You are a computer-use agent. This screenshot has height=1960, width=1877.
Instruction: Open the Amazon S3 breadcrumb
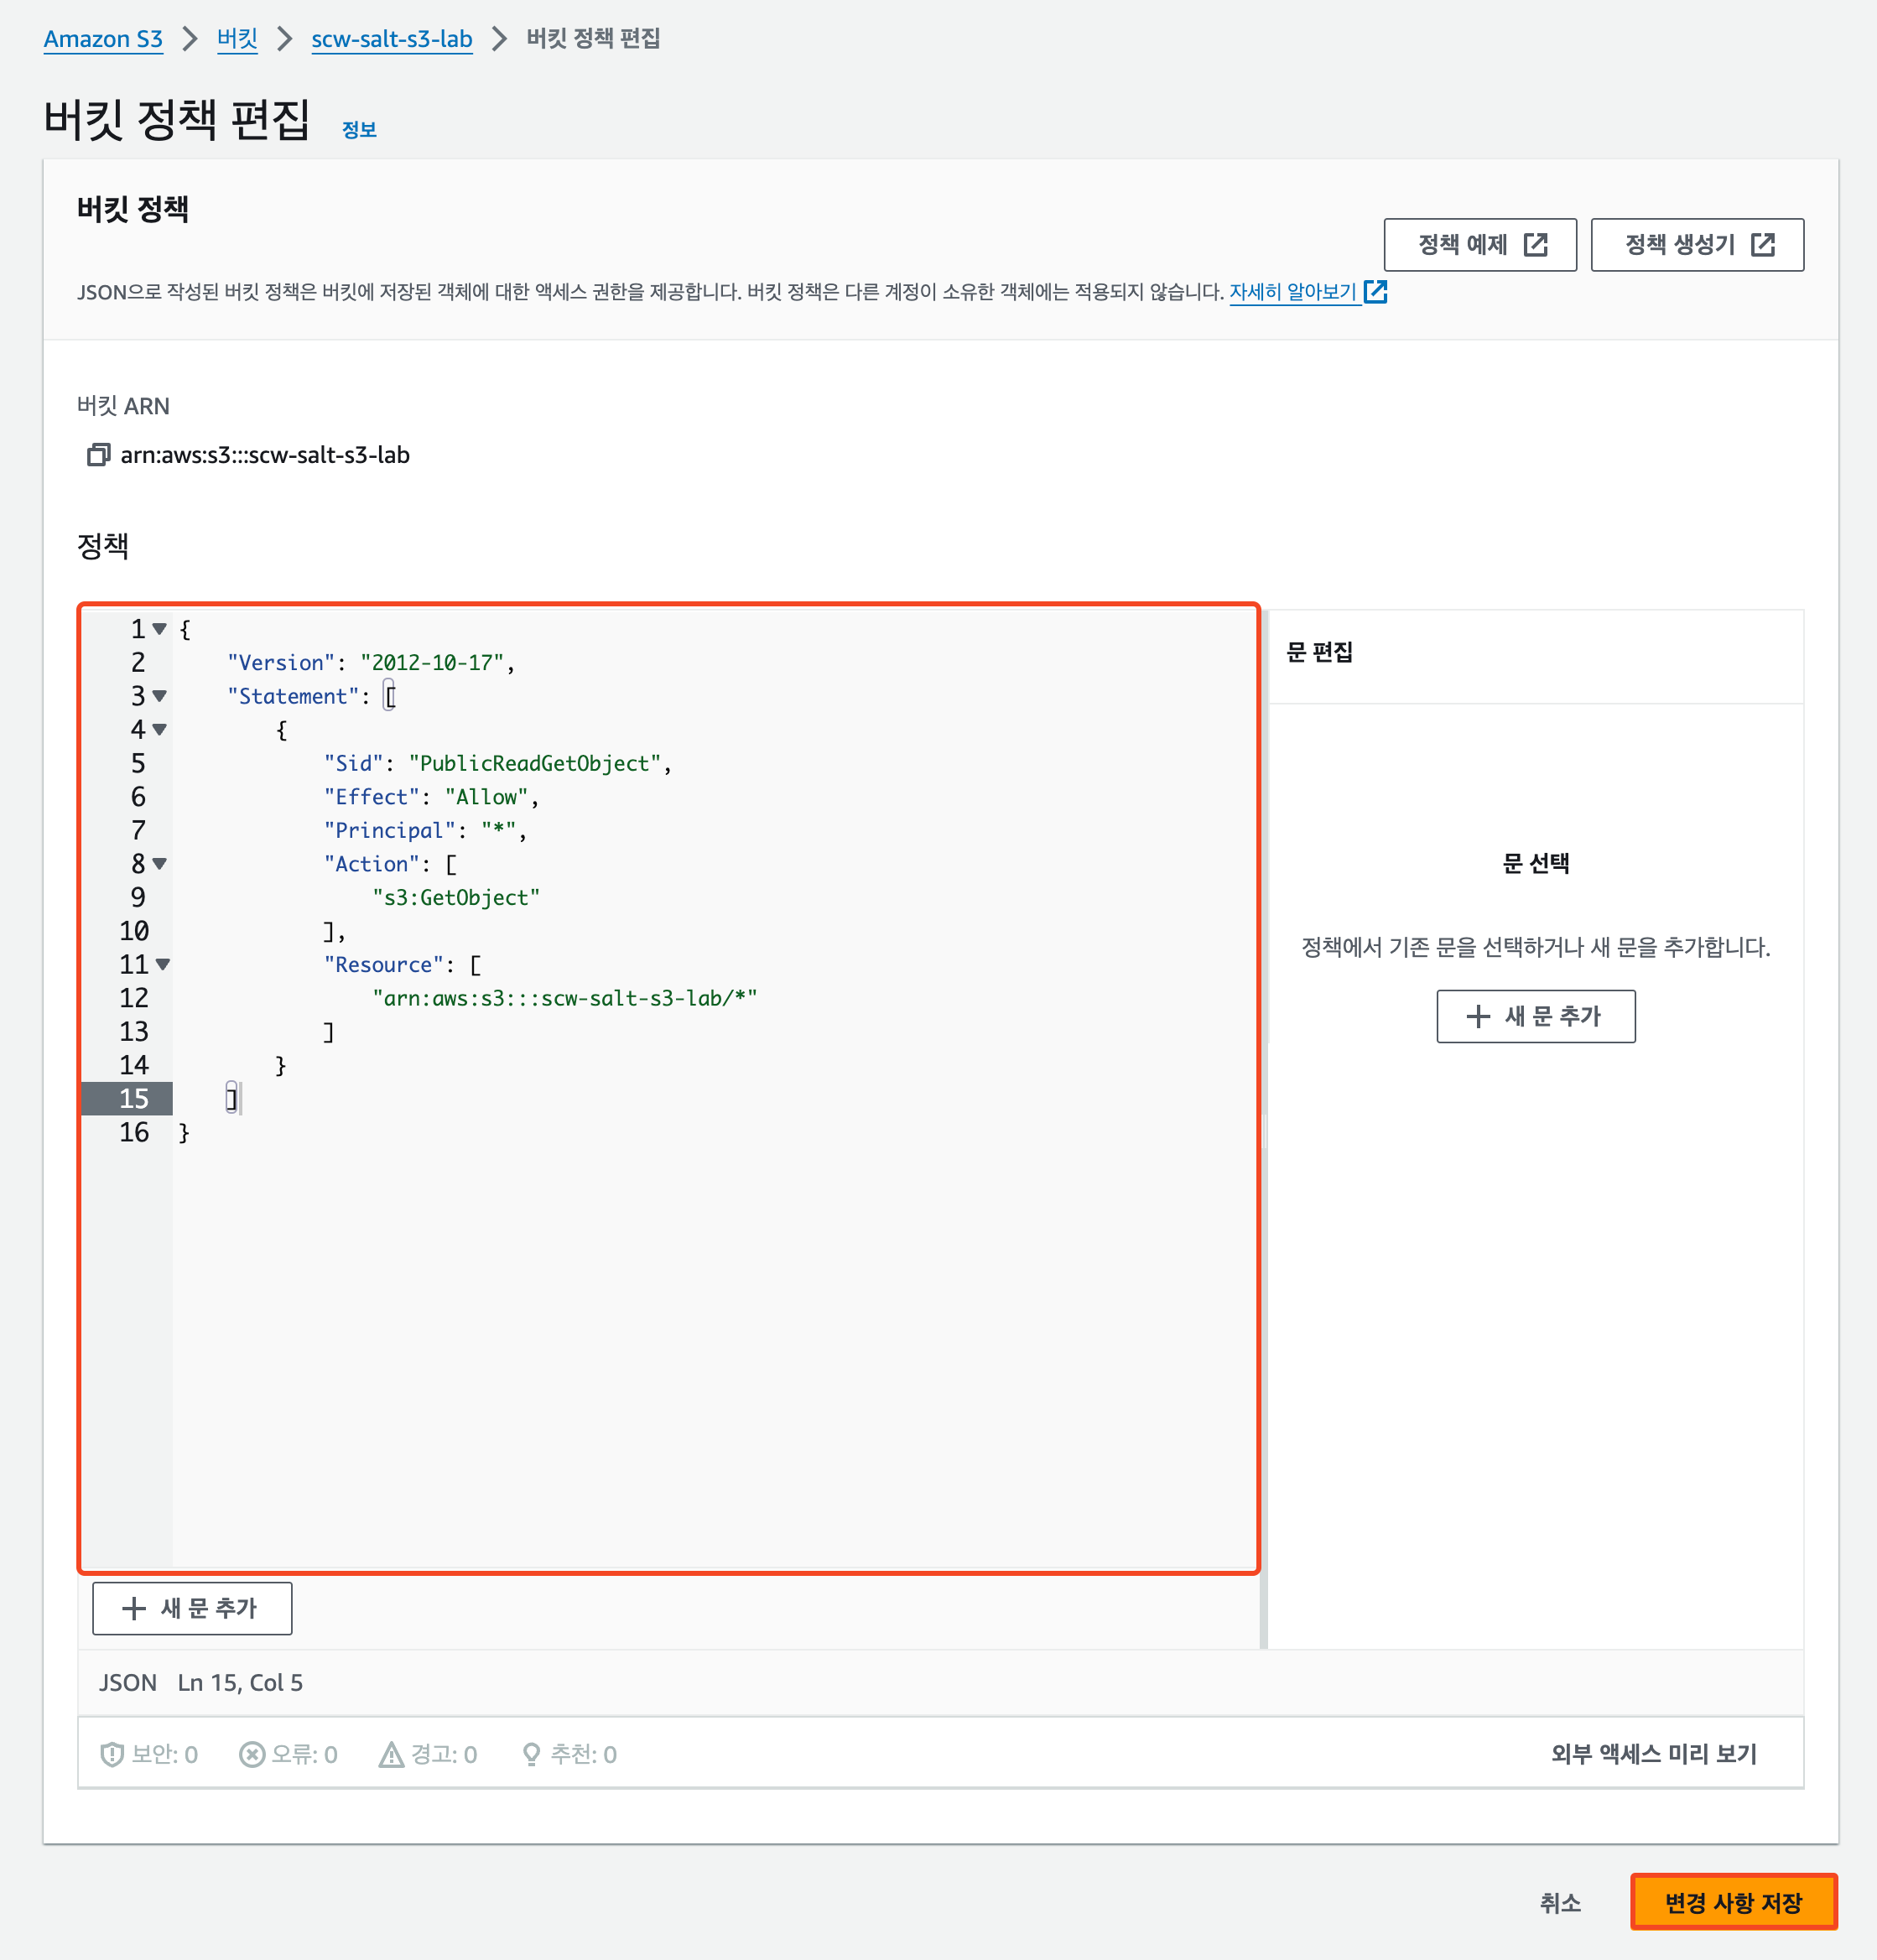(x=103, y=39)
